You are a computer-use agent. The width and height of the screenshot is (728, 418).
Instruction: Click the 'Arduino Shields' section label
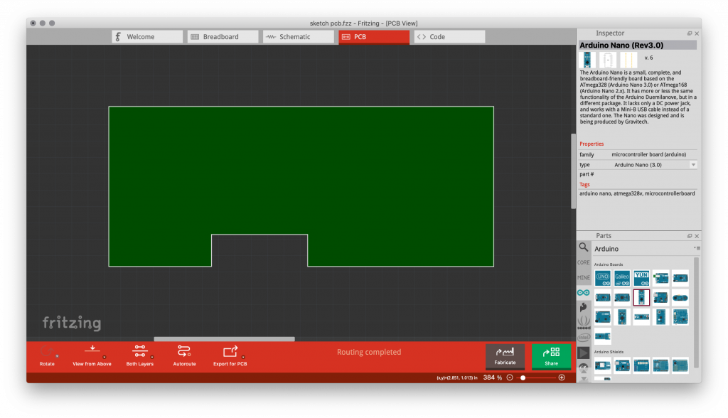click(609, 352)
